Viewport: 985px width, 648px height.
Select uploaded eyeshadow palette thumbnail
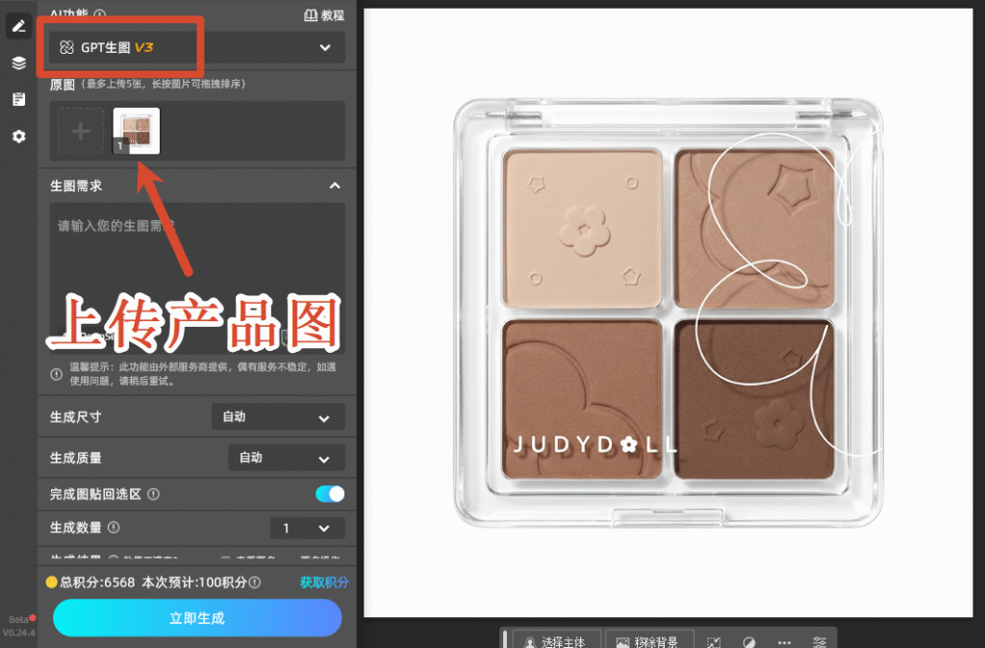(137, 131)
